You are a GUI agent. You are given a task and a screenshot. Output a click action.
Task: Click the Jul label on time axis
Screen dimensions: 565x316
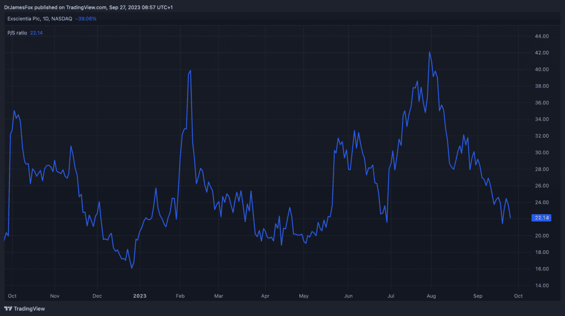coord(390,296)
